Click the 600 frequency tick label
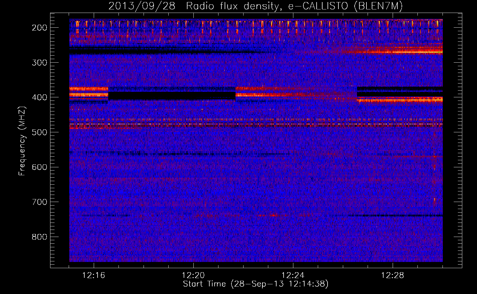The height and width of the screenshot is (294, 477). pos(39,167)
